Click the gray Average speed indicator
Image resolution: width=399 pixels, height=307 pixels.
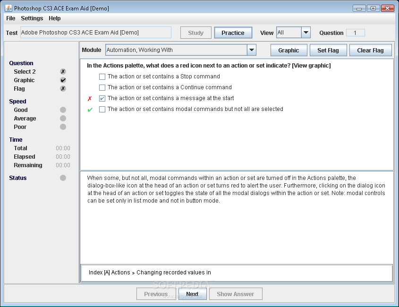[63, 119]
